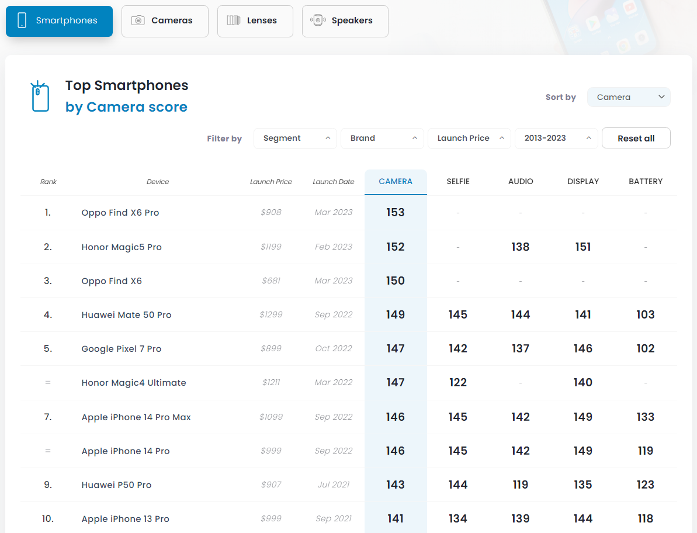Click display score 151 for Honor Magic5 Pro
The height and width of the screenshot is (533, 697).
point(582,247)
